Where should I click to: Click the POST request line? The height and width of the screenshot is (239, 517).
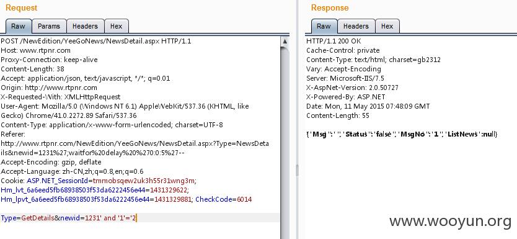96,41
